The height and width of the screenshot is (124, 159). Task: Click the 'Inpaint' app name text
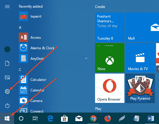36,16
